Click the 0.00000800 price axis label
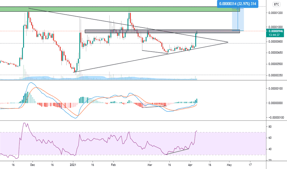The height and width of the screenshot is (169, 287). 276,42
